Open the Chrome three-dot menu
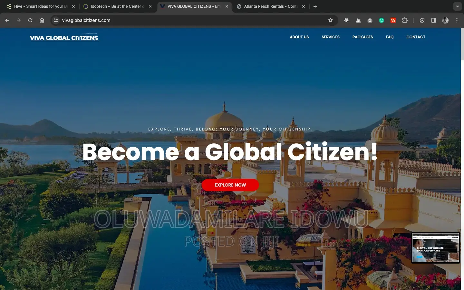The image size is (464, 290). [x=457, y=20]
